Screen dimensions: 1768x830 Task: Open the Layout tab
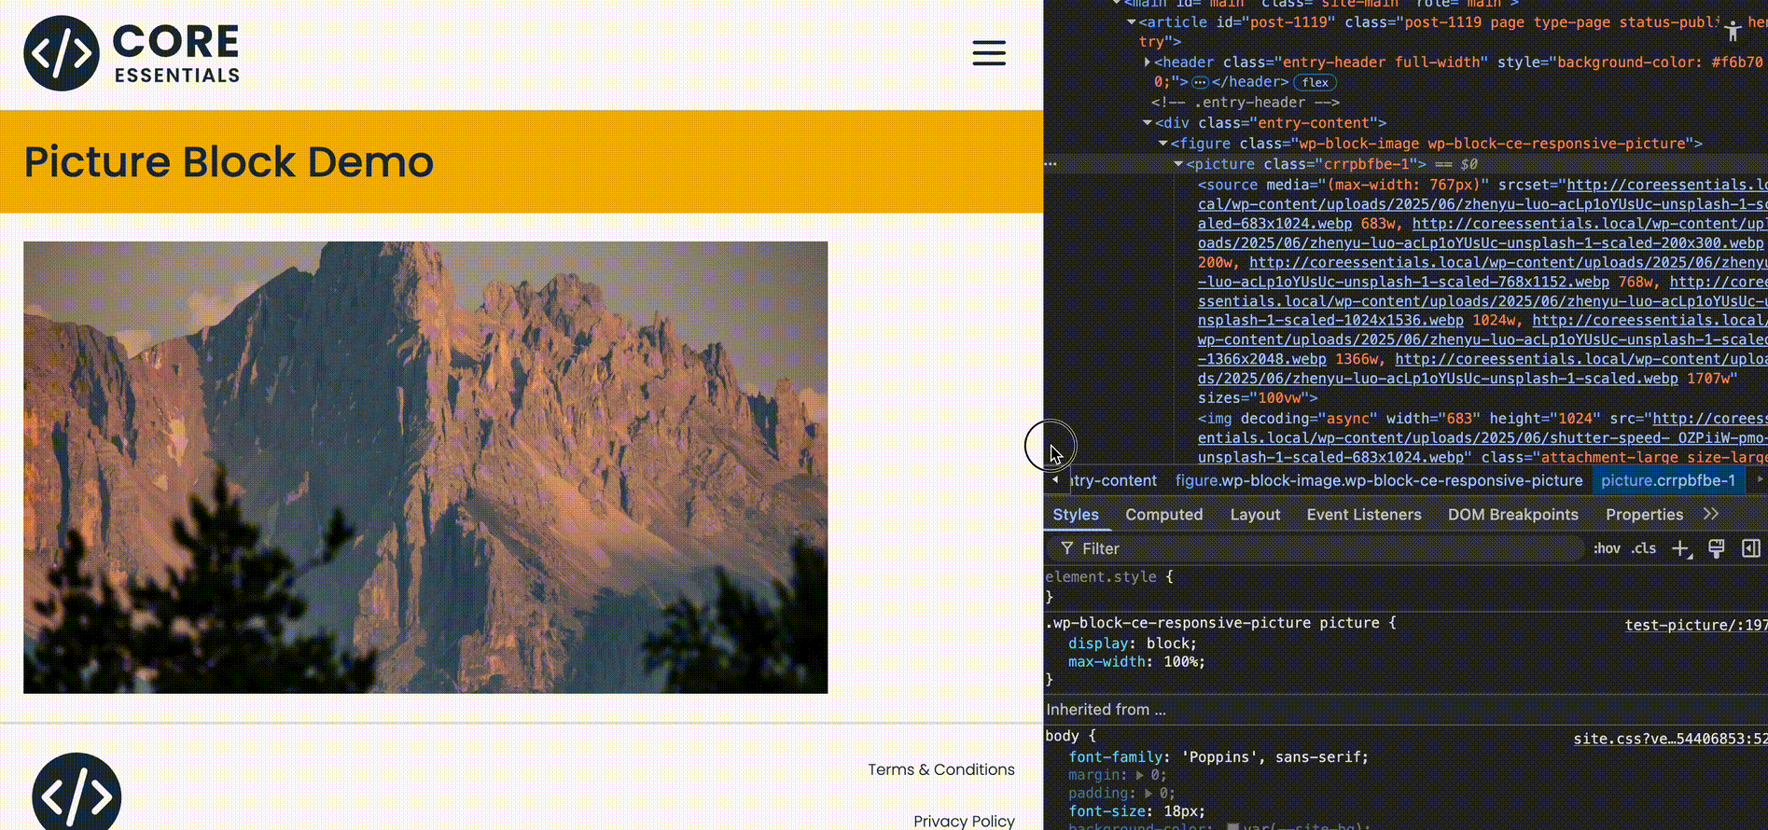[1255, 515]
